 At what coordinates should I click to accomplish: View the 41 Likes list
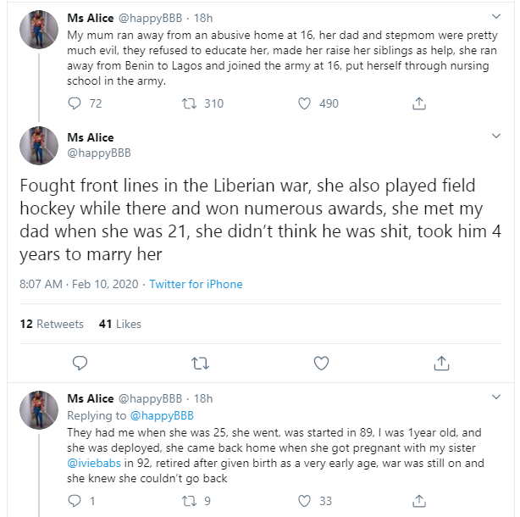[x=120, y=324]
